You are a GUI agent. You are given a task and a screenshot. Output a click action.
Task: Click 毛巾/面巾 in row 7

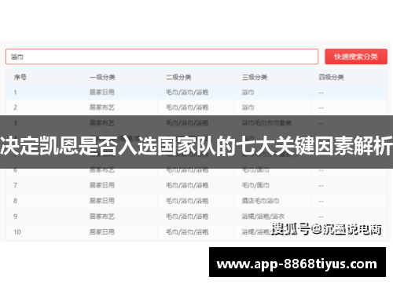[255, 185]
